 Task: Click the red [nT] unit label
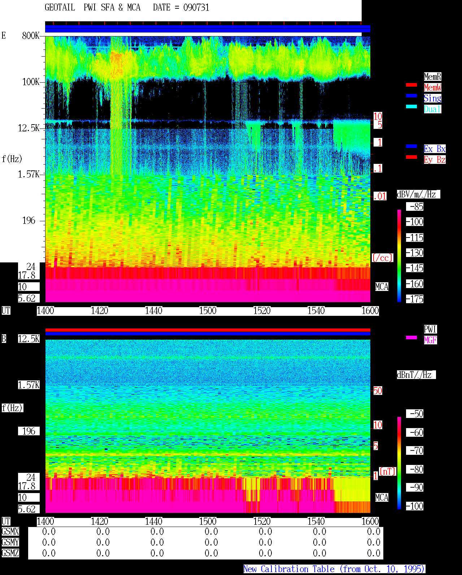pos(388,471)
